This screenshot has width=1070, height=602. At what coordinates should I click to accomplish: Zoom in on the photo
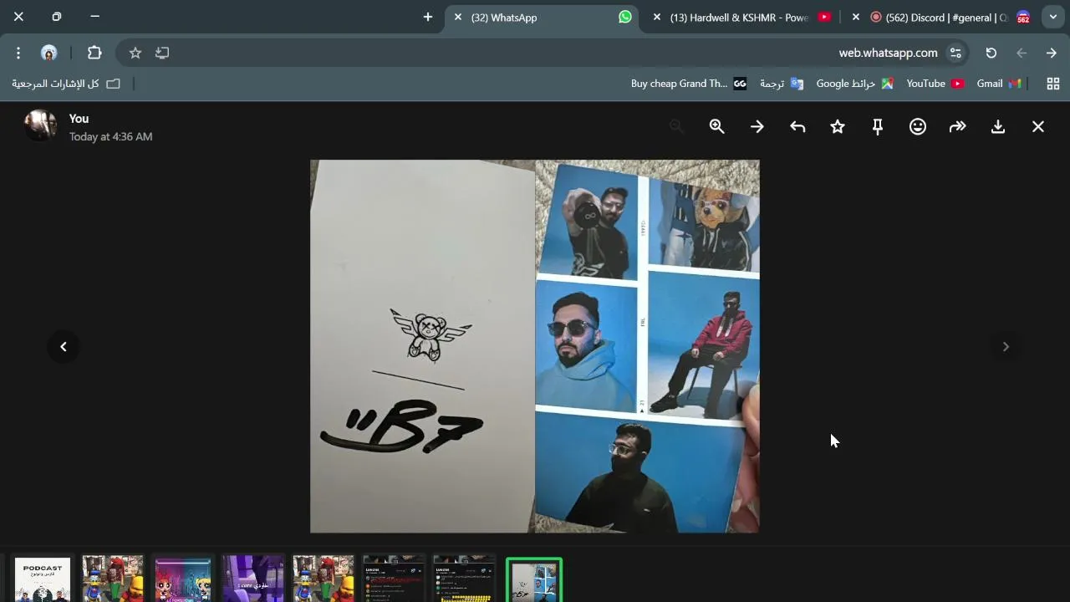pos(716,126)
